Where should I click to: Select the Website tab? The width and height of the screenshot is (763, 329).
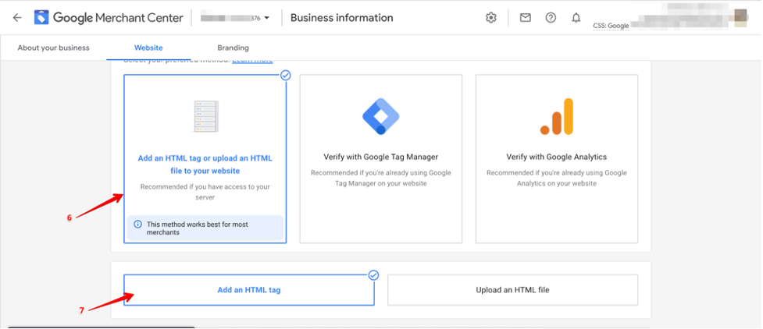[x=148, y=48]
